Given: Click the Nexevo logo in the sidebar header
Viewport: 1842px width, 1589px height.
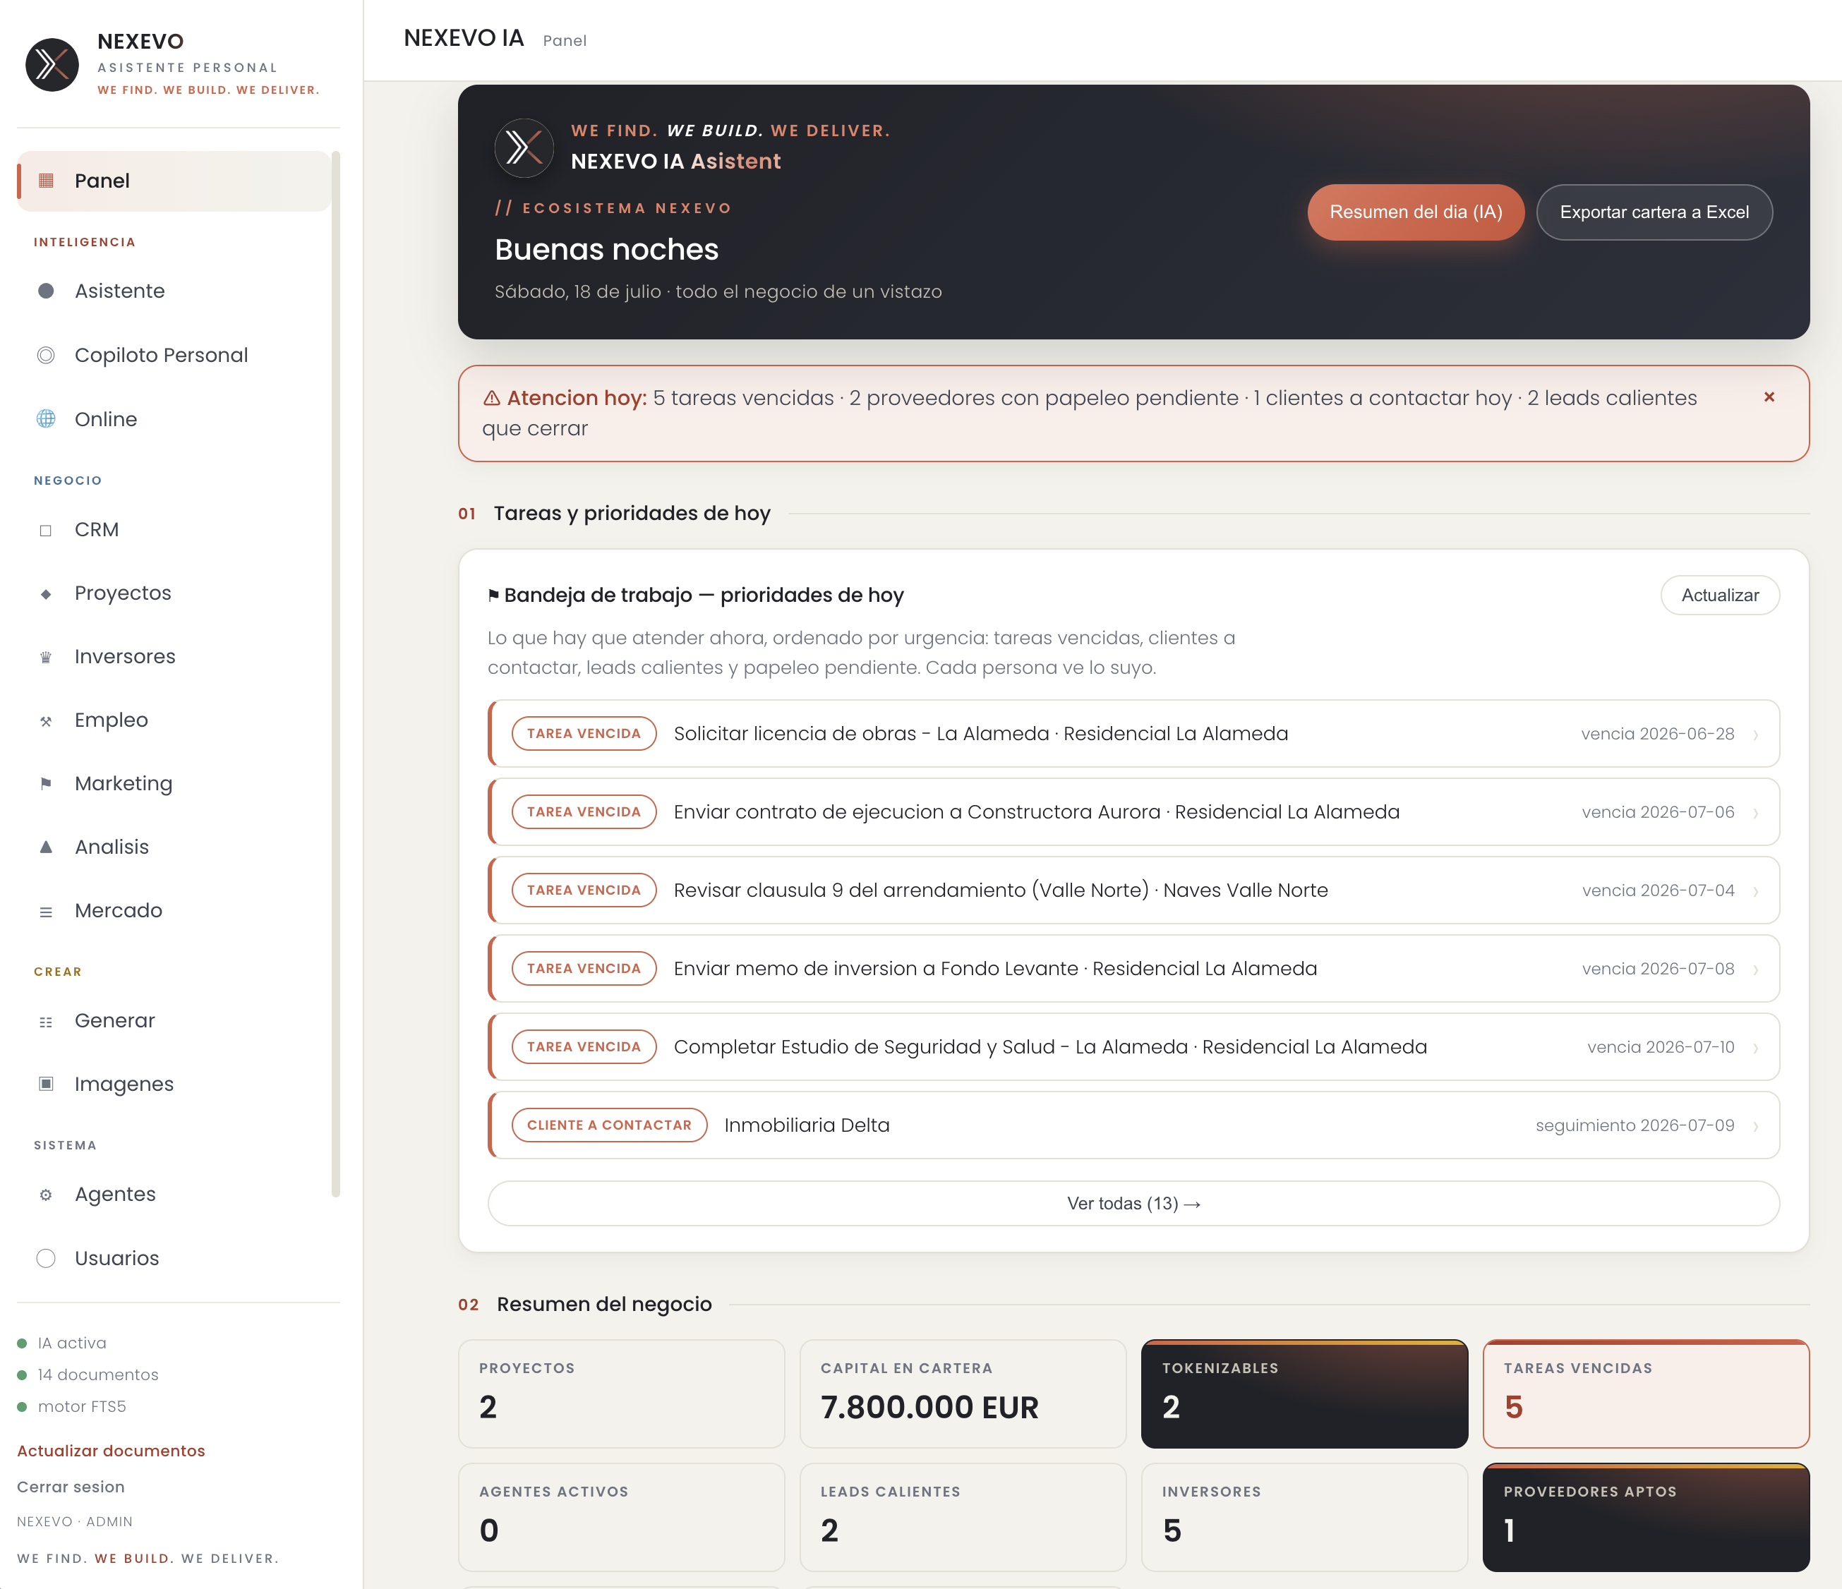Looking at the screenshot, I should click(x=52, y=65).
